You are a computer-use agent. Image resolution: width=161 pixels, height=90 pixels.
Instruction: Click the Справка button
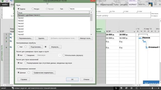click(24, 79)
